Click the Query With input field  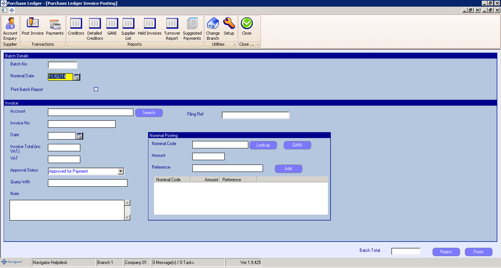click(88, 183)
